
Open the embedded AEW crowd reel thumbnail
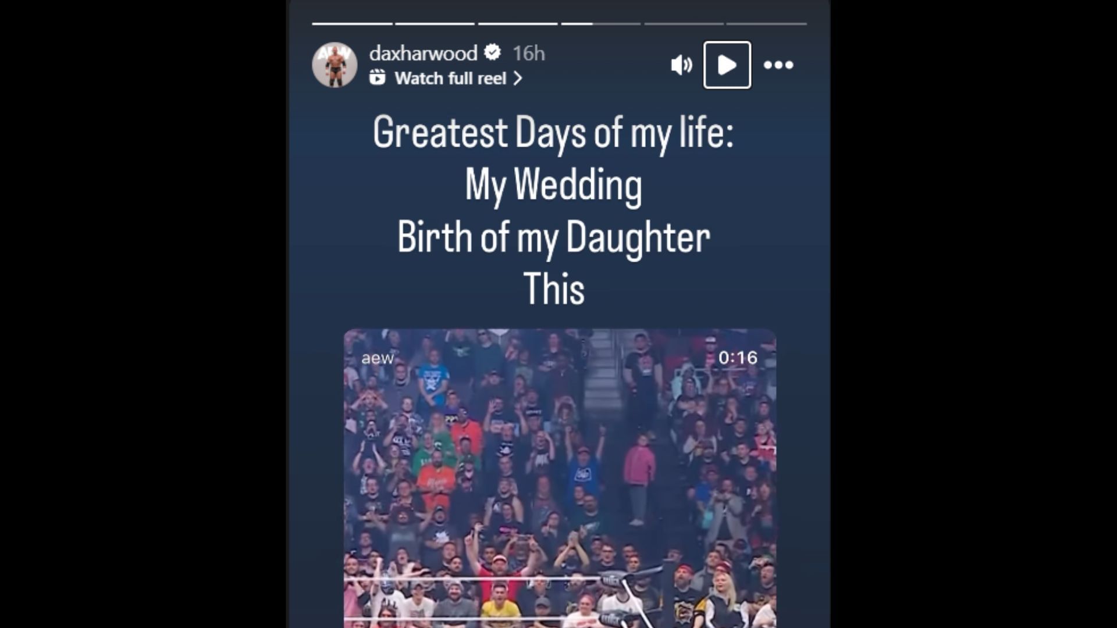560,478
